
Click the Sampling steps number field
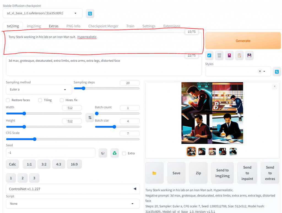tap(130, 83)
